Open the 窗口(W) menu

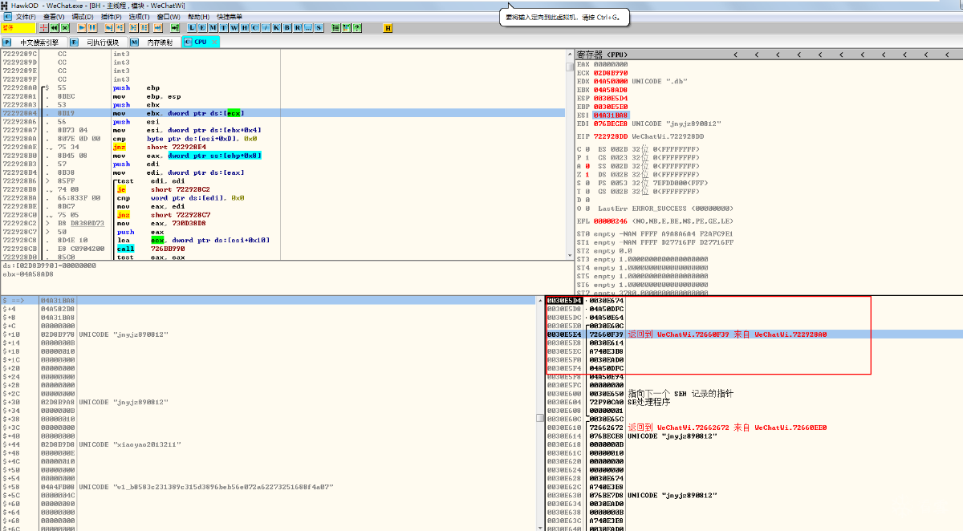(x=169, y=16)
